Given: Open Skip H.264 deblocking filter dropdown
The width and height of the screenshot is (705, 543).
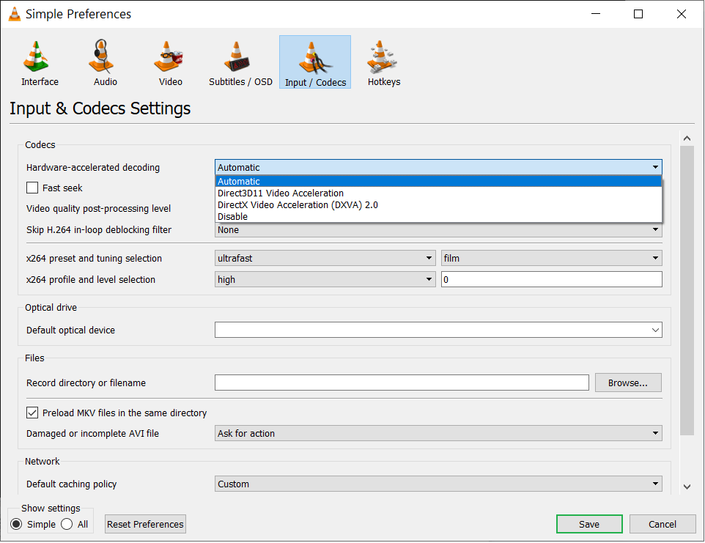Looking at the screenshot, I should (x=438, y=230).
